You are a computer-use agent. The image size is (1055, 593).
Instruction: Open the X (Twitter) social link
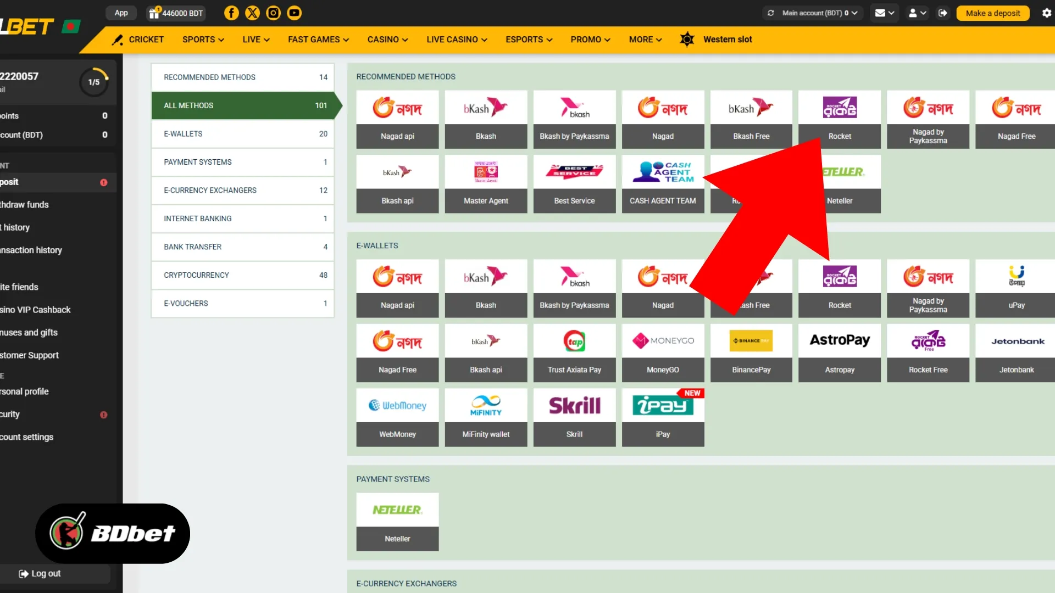tap(252, 13)
